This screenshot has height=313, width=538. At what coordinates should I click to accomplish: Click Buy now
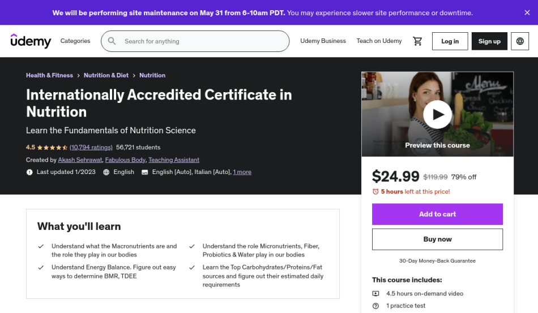click(x=437, y=240)
